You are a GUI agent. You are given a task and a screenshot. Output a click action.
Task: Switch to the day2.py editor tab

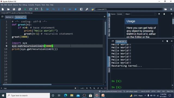8,17
